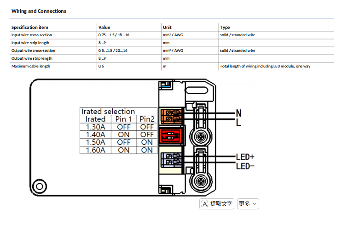
Task: Click the '1.40A' row in Irated table
Action: click(x=118, y=135)
